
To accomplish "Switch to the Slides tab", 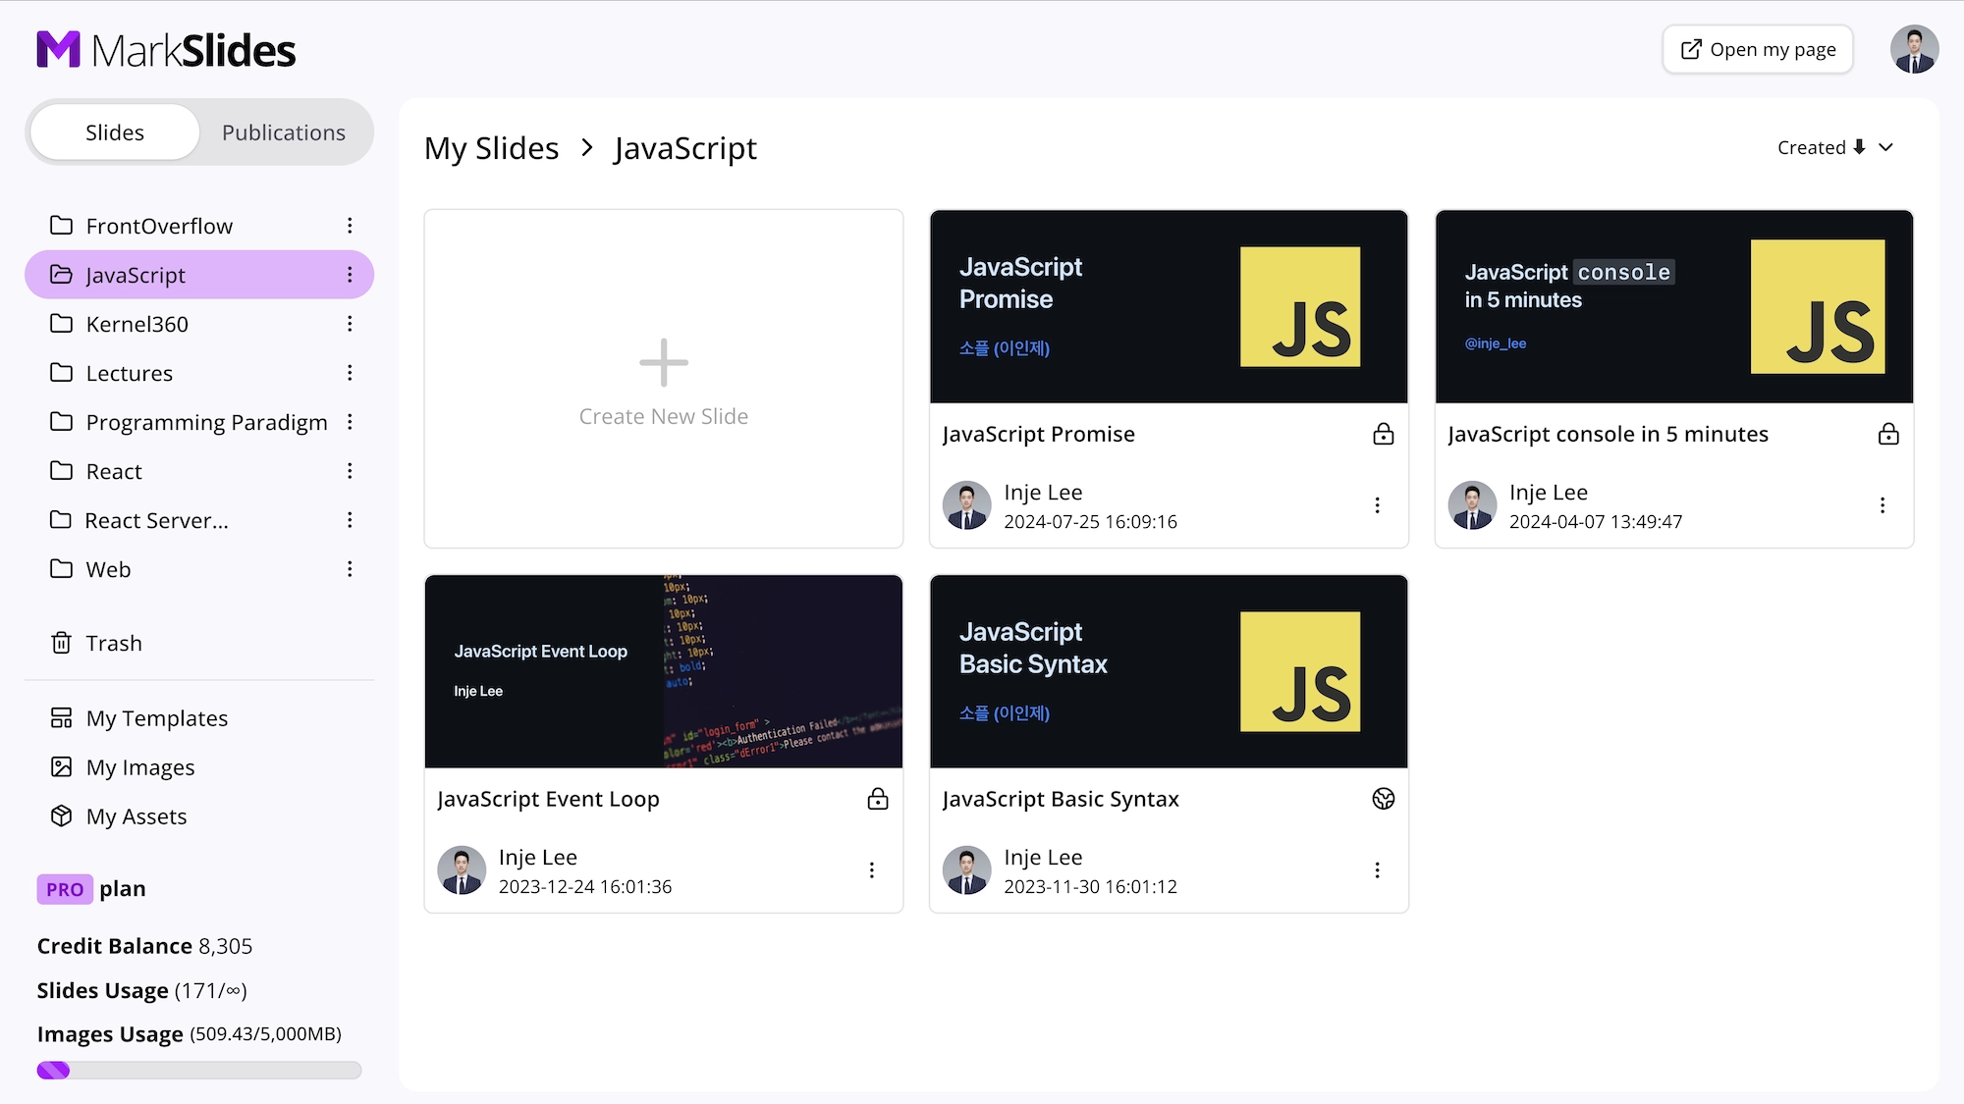I will (x=115, y=132).
